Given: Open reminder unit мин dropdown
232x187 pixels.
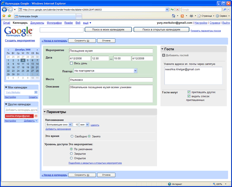Looking at the screenshot, I should coord(84,125).
